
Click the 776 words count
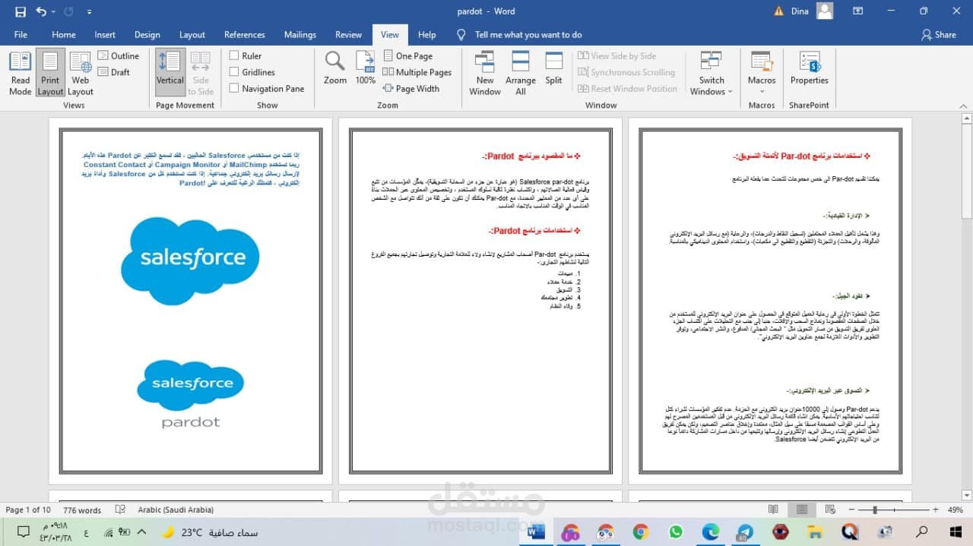point(82,510)
